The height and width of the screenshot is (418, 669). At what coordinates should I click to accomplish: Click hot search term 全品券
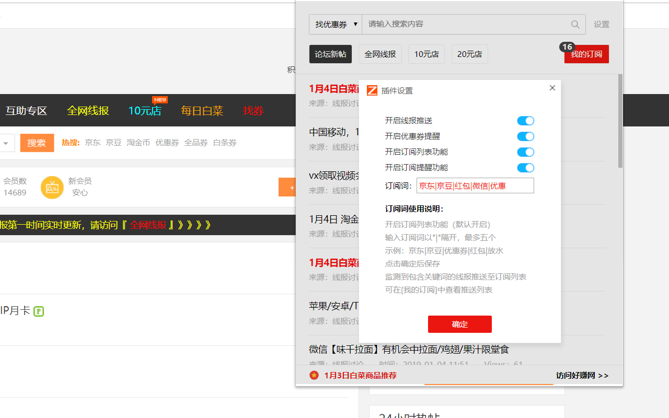tap(196, 143)
